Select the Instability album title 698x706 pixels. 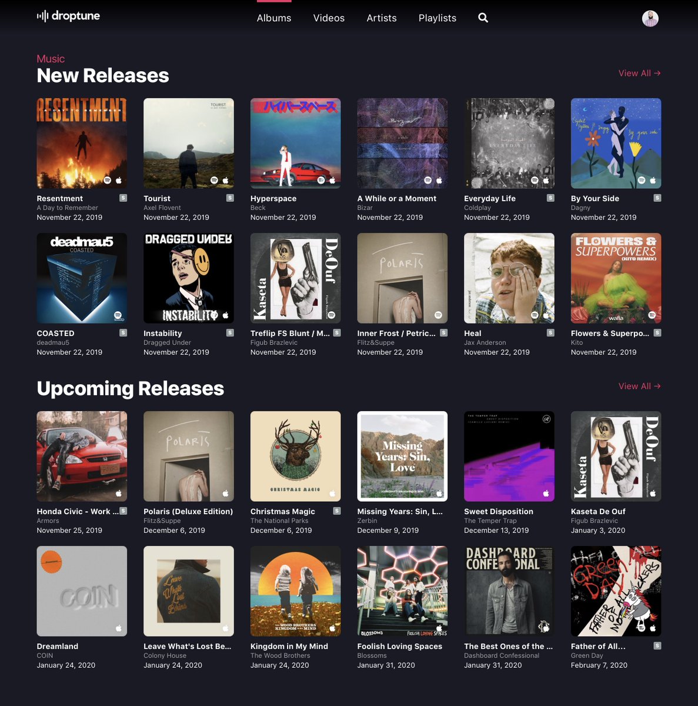pos(163,333)
